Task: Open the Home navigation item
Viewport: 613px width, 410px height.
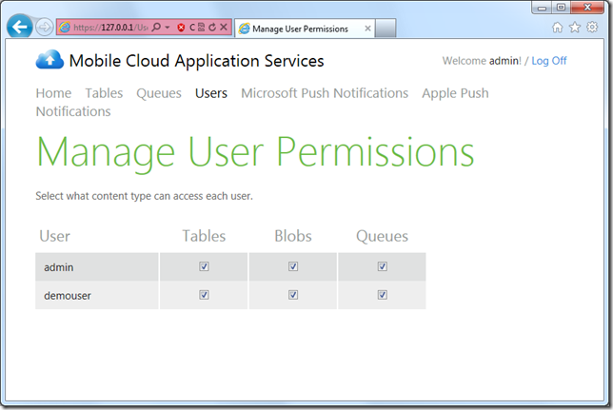Action: [53, 93]
